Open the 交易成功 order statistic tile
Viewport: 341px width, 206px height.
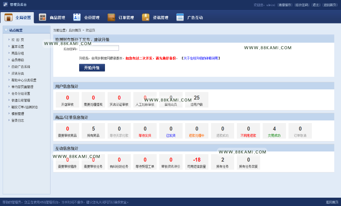tap(274, 131)
